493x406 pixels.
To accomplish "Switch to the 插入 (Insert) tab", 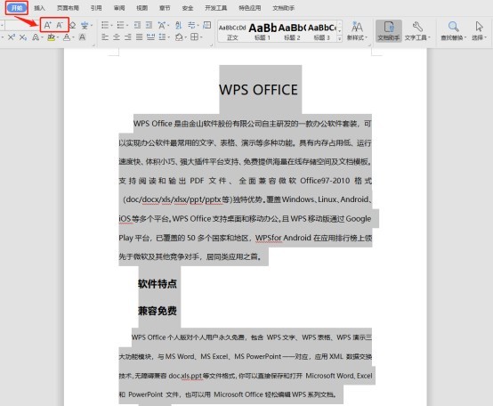I will click(39, 8).
